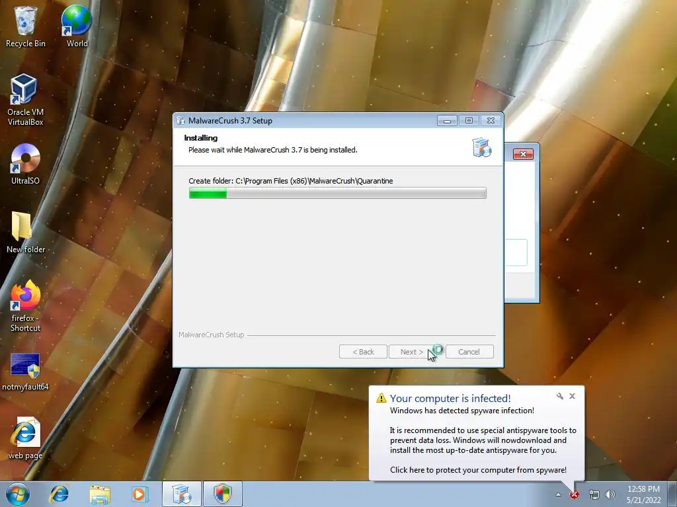Click the white field in the background window
This screenshot has height=507, width=677.
pyautogui.click(x=516, y=253)
